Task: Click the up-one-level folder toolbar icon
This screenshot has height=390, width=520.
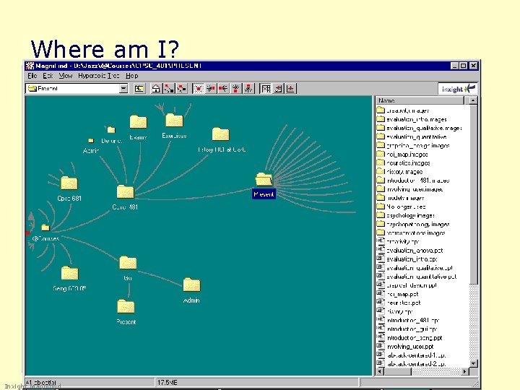Action: (x=139, y=89)
